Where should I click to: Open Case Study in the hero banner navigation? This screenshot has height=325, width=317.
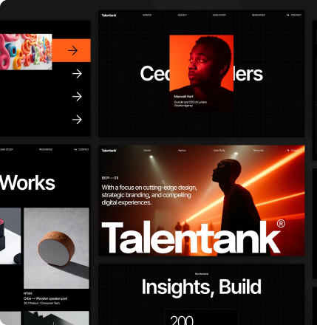click(x=219, y=150)
